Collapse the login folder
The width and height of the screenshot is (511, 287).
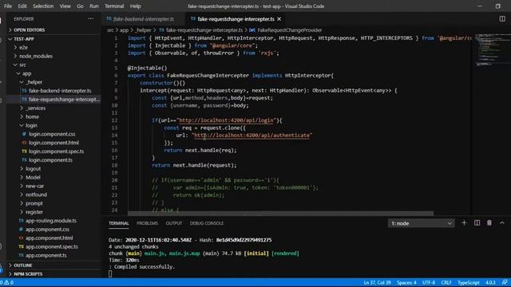(31, 125)
